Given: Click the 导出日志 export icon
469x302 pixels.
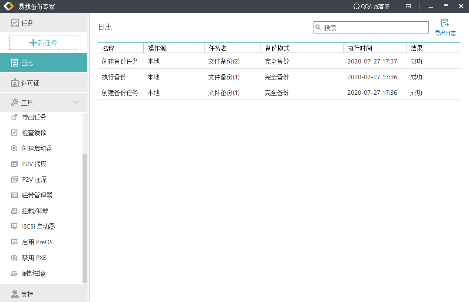Looking at the screenshot, I should pos(445,23).
